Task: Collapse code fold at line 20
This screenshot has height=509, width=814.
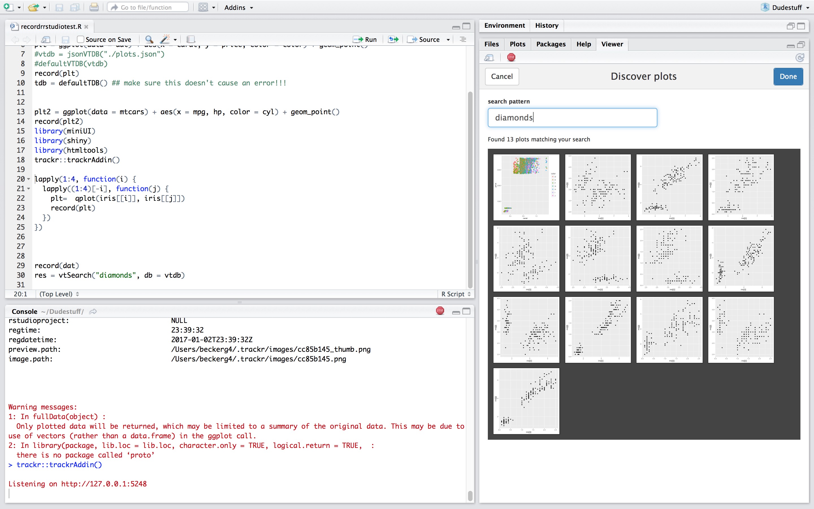Action: pos(29,179)
